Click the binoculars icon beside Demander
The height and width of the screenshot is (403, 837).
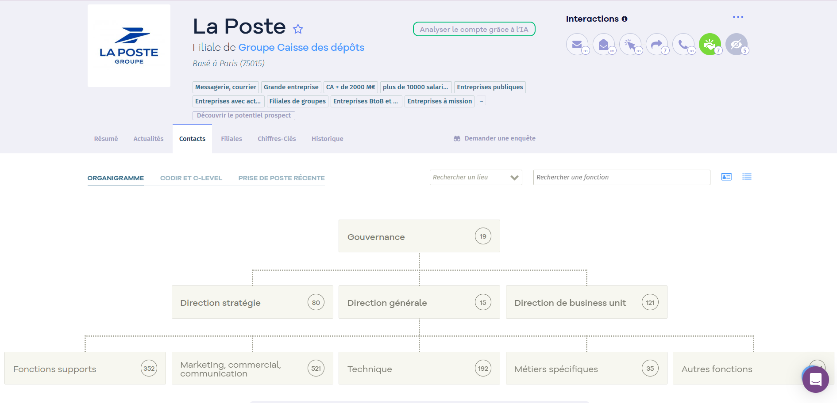457,138
